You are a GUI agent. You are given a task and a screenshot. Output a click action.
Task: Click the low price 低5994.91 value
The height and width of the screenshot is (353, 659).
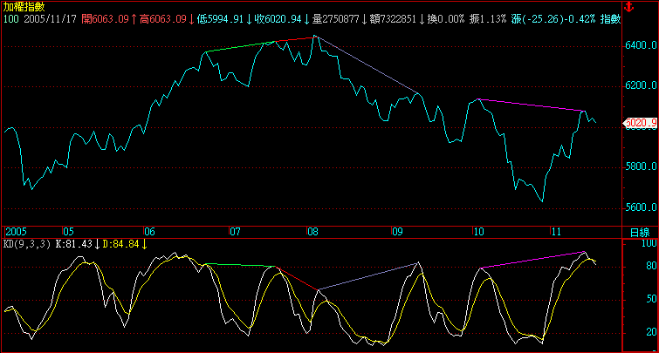pos(220,19)
